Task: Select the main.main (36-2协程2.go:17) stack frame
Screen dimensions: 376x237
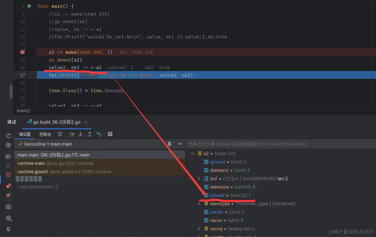Action: (x=100, y=155)
